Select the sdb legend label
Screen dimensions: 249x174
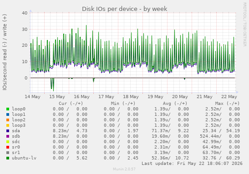coord(16,136)
